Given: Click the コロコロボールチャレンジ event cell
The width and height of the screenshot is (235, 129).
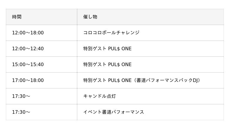Looking at the screenshot, I should 111,33.
